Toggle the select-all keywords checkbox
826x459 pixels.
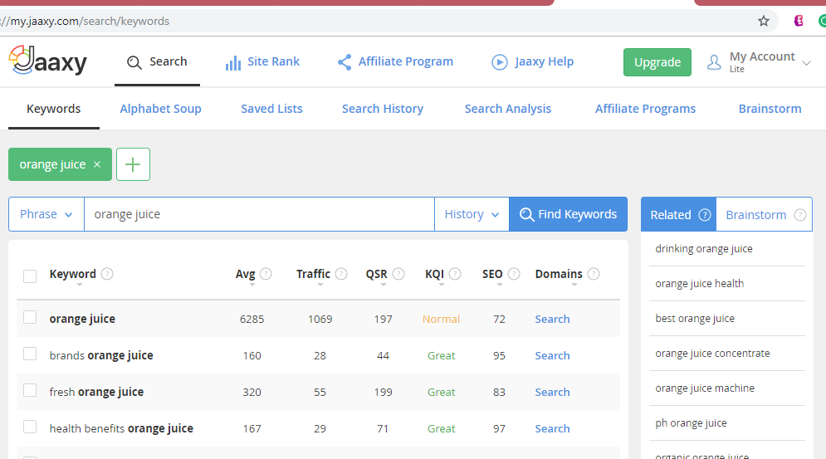(x=30, y=276)
